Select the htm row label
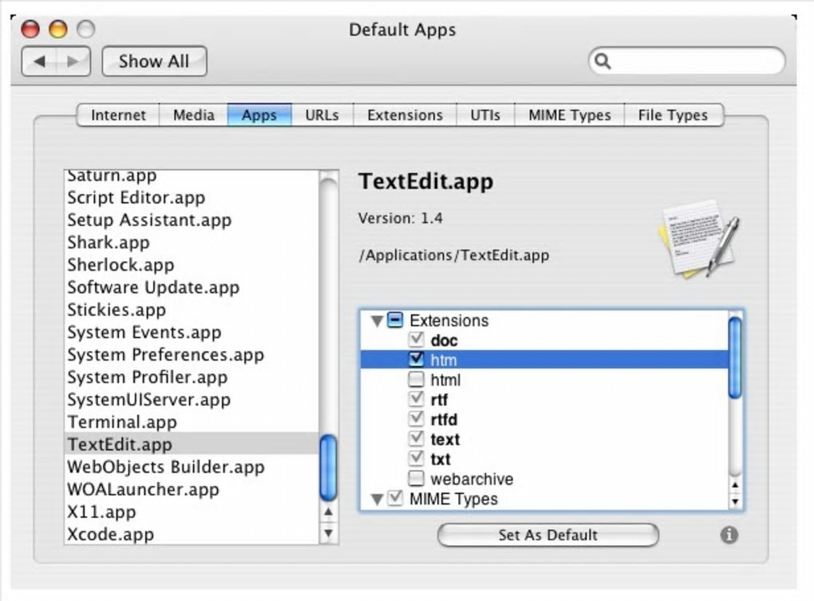The image size is (814, 601). (x=444, y=360)
